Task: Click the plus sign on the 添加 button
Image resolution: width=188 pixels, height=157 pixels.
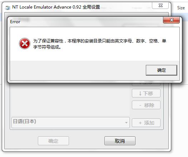Action: point(140,123)
